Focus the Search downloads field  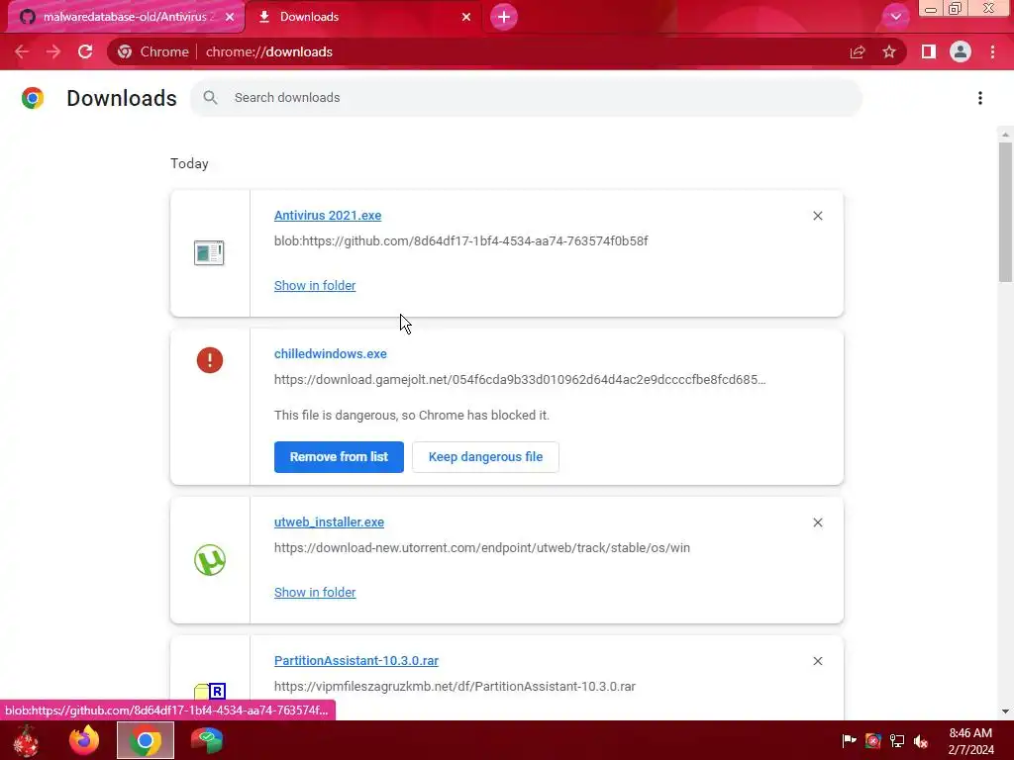(526, 98)
